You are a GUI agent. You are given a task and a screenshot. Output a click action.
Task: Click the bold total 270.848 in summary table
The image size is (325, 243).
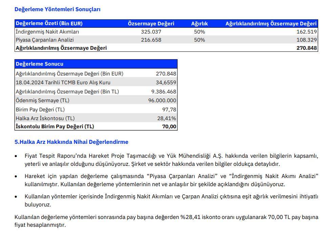click(307, 48)
